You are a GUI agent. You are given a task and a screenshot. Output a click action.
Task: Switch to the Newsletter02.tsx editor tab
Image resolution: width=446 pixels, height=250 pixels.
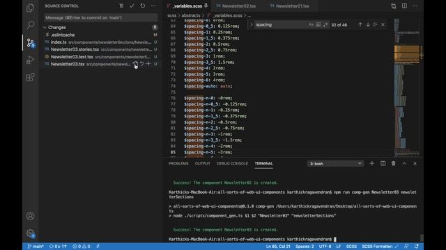[x=238, y=6]
